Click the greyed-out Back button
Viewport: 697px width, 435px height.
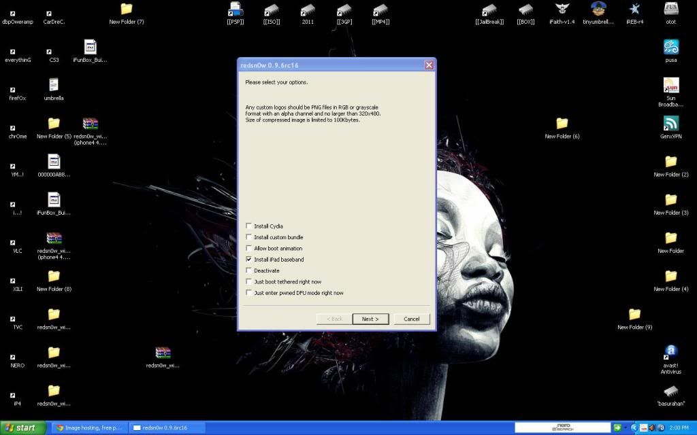point(334,319)
